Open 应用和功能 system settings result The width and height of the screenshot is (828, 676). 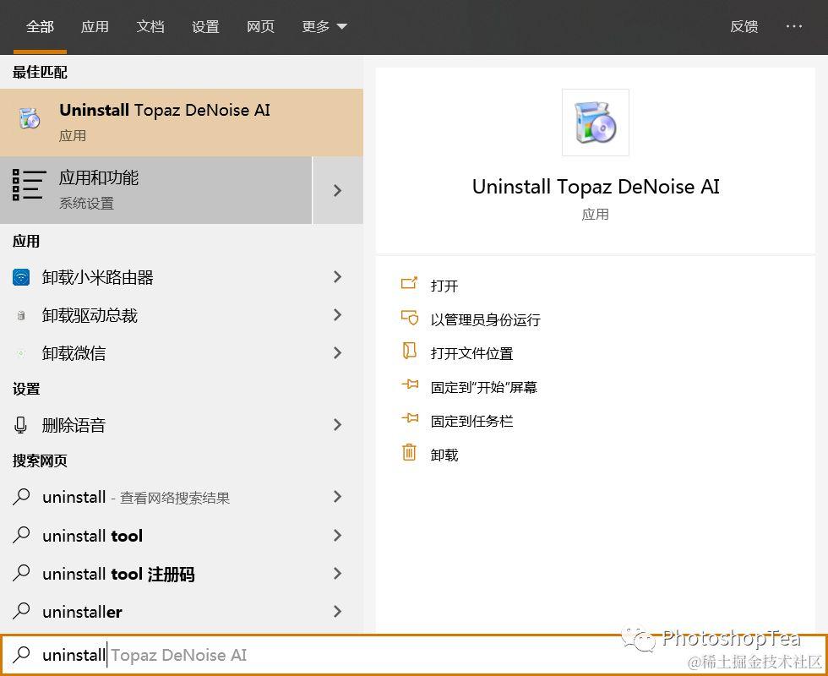point(155,190)
